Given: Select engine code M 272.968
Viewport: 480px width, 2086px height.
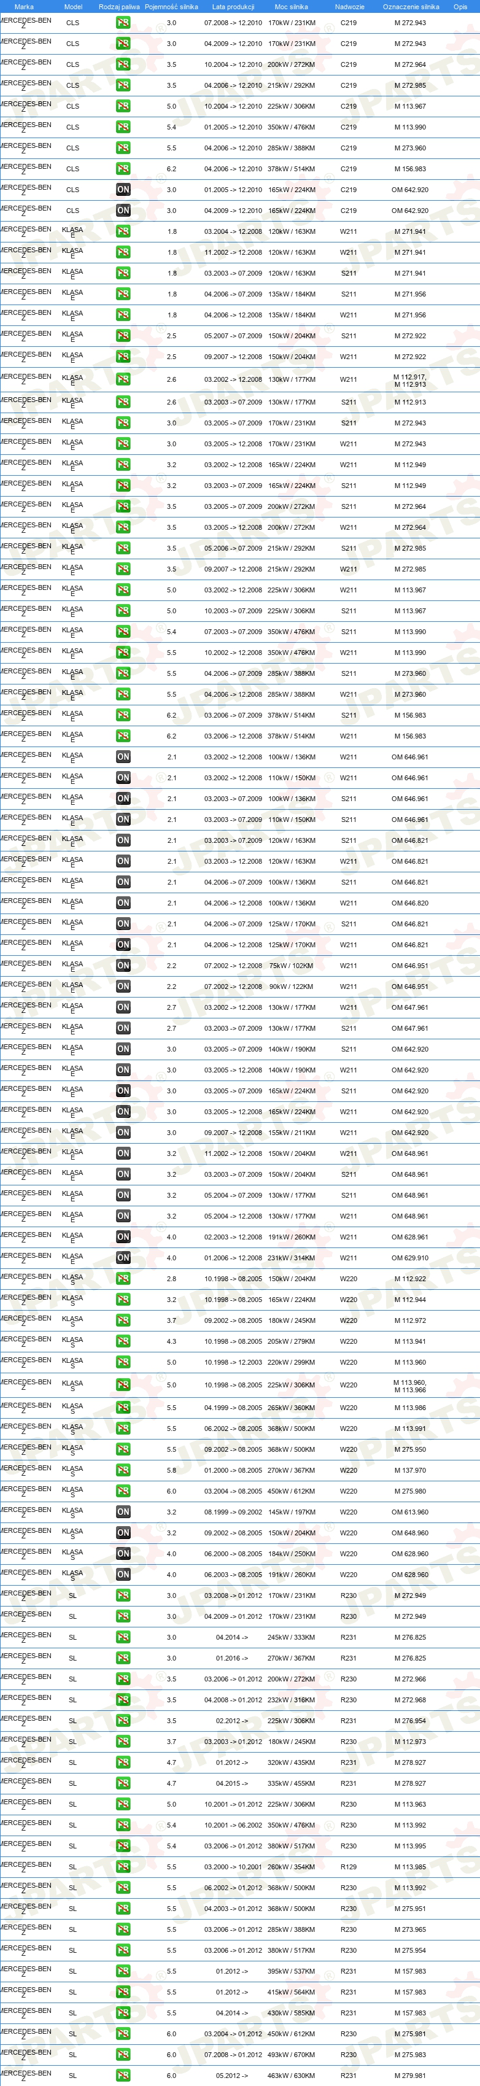Looking at the screenshot, I should 411,1700.
